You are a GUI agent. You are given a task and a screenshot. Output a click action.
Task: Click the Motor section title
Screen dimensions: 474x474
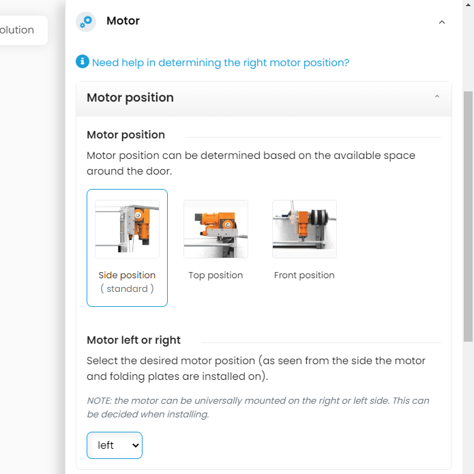pyautogui.click(x=123, y=21)
